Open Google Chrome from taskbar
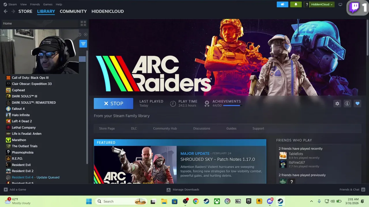This screenshot has height=207, width=369. click(196, 201)
